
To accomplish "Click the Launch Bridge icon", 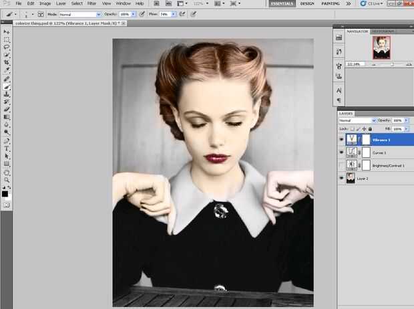I will point(156,3).
